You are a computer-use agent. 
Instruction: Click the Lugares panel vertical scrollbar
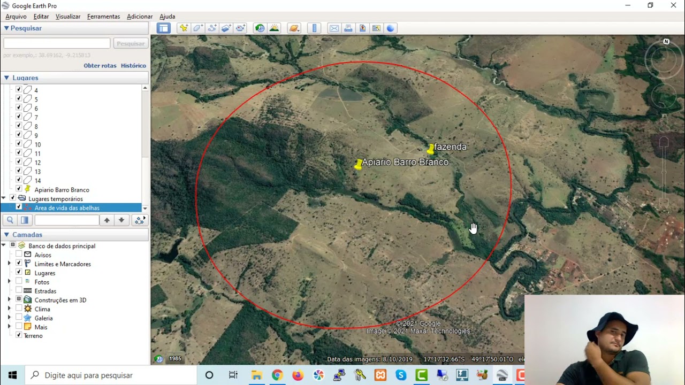[145, 148]
